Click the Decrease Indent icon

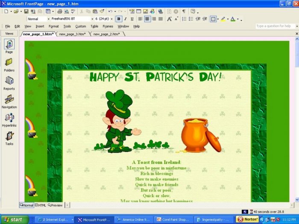(198, 19)
